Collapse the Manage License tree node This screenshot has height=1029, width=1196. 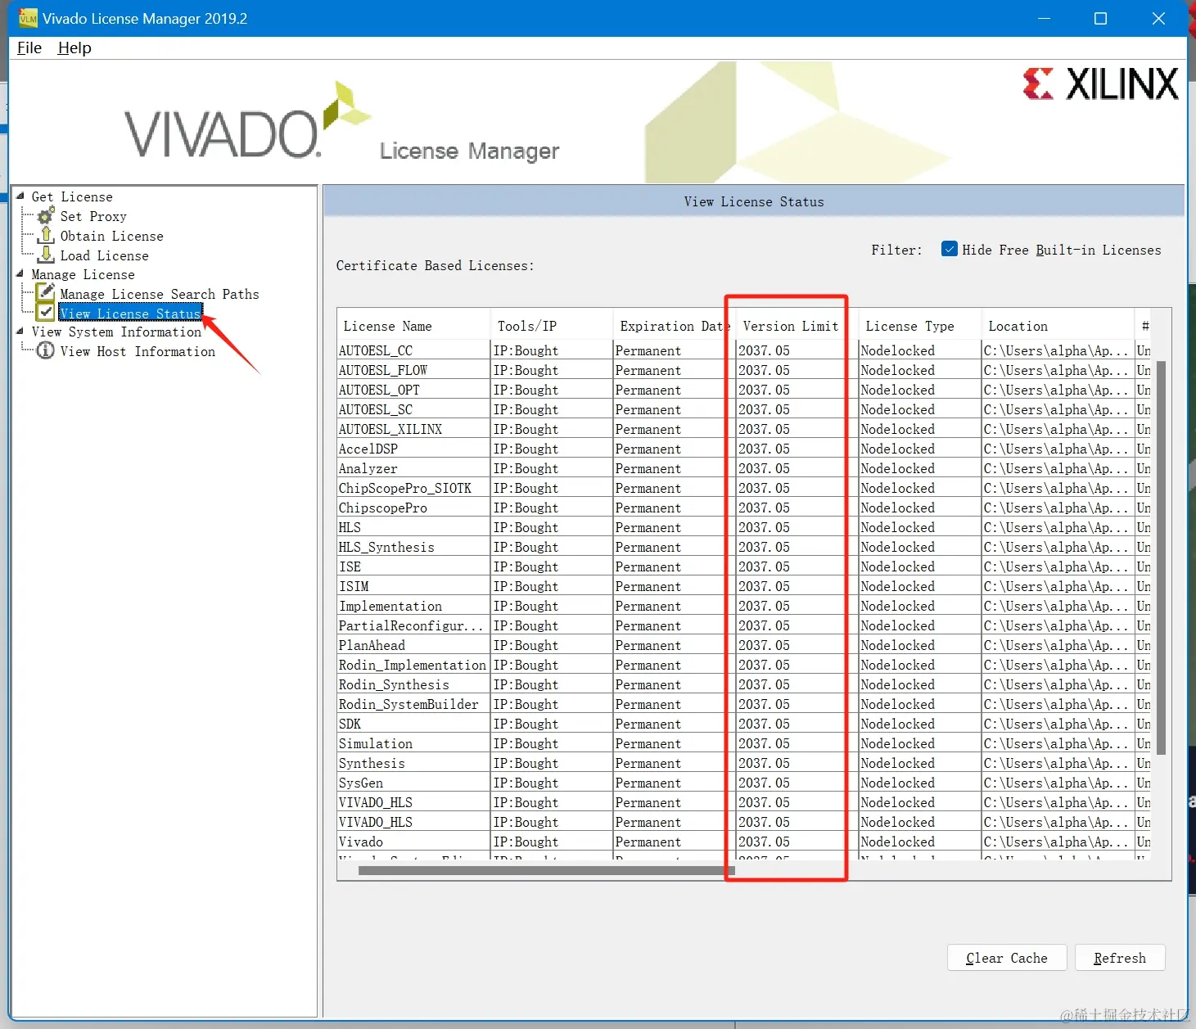pyautogui.click(x=20, y=273)
